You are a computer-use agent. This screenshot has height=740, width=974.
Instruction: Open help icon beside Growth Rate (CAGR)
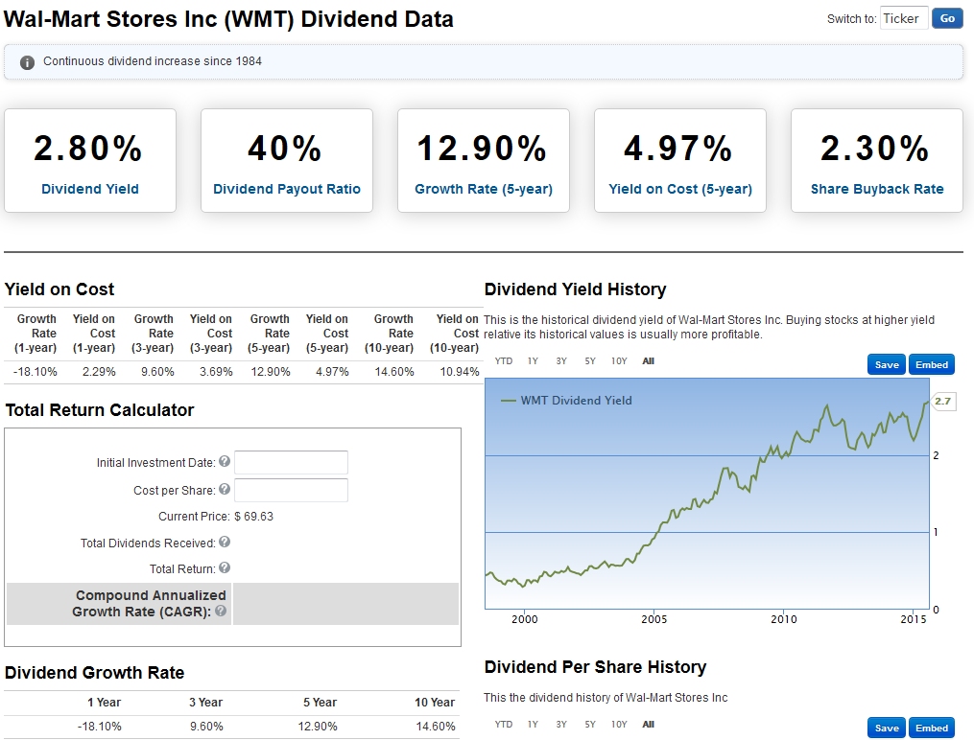click(221, 611)
